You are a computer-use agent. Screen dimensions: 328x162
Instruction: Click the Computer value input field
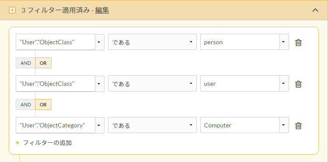click(x=240, y=125)
